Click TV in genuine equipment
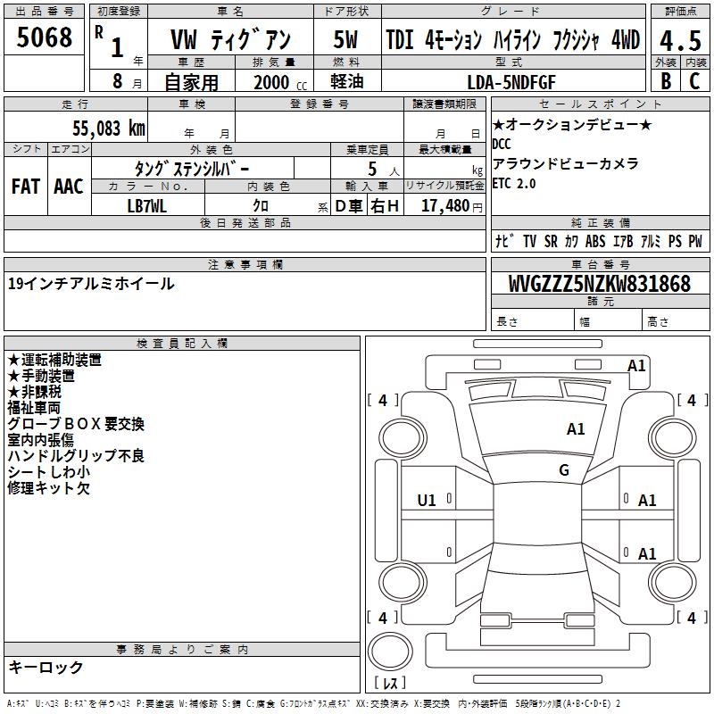714x714 pixels. (x=529, y=241)
